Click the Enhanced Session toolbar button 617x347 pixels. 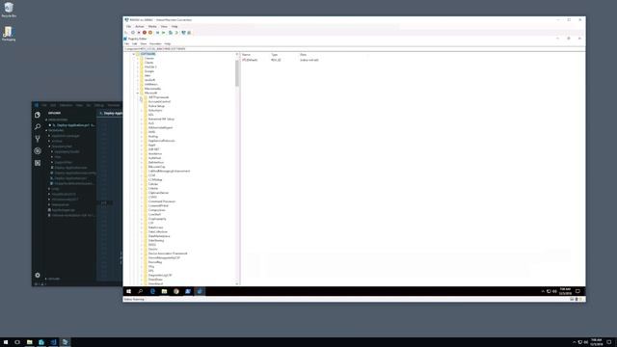[x=183, y=33]
